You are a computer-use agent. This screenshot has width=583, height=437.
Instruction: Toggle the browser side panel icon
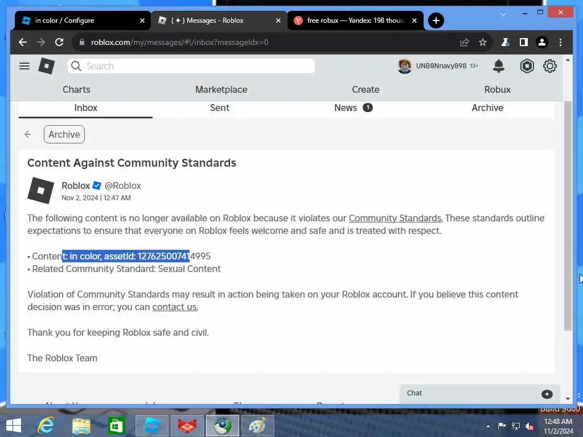pos(524,42)
